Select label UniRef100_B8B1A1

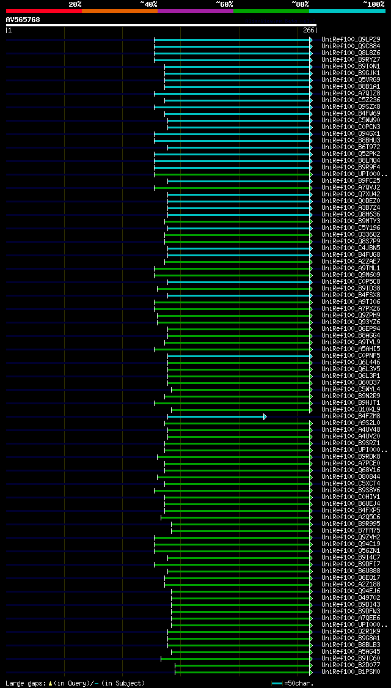[x=351, y=86]
